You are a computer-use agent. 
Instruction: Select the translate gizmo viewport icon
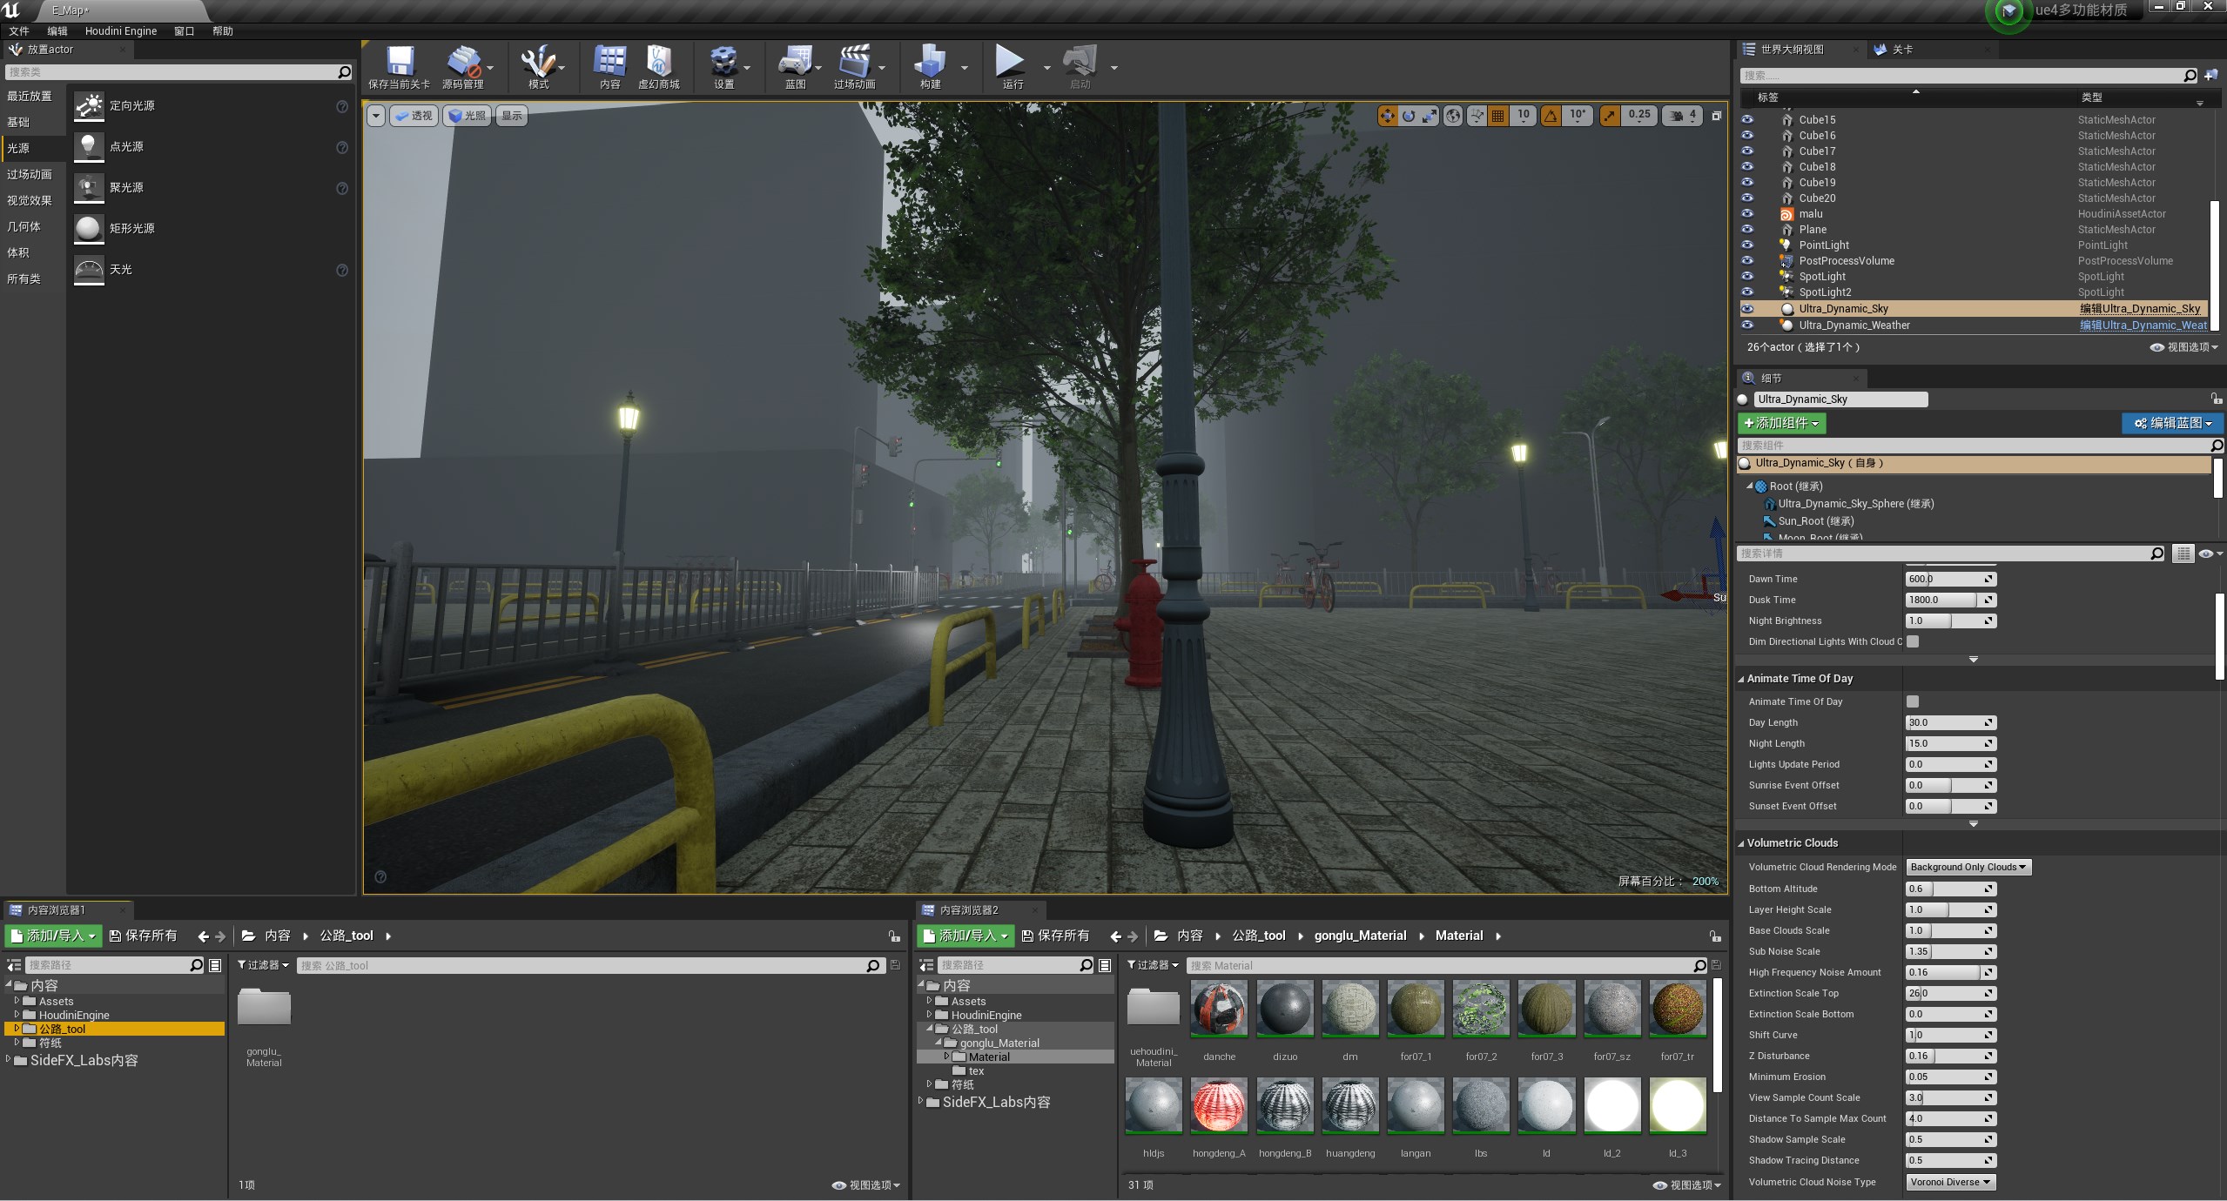click(x=1388, y=116)
